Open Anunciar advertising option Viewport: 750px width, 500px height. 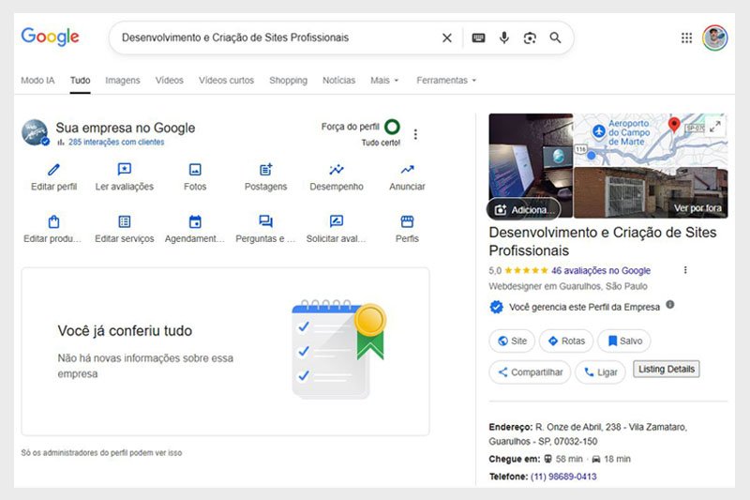(x=407, y=177)
